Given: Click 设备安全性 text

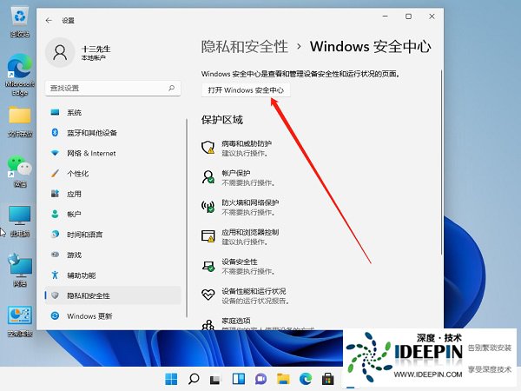Looking at the screenshot, I should 240,262.
